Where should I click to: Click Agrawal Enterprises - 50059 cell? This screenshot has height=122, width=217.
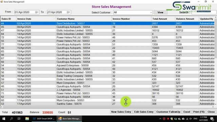pyautogui.click(x=84, y=65)
